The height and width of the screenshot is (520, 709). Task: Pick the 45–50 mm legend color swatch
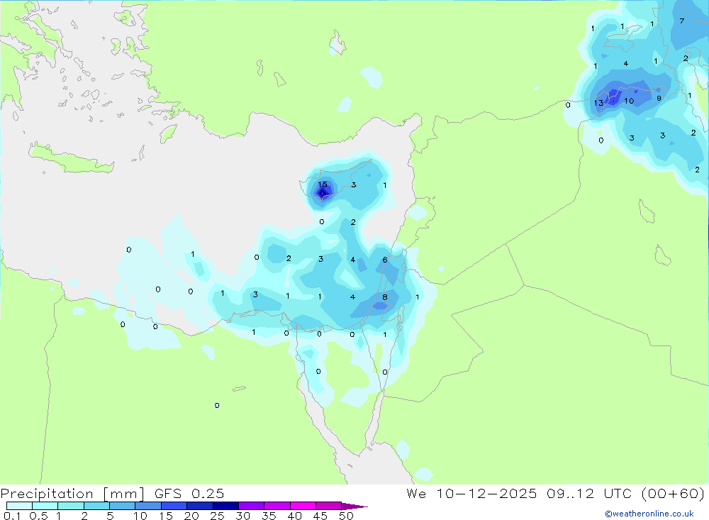(x=329, y=506)
